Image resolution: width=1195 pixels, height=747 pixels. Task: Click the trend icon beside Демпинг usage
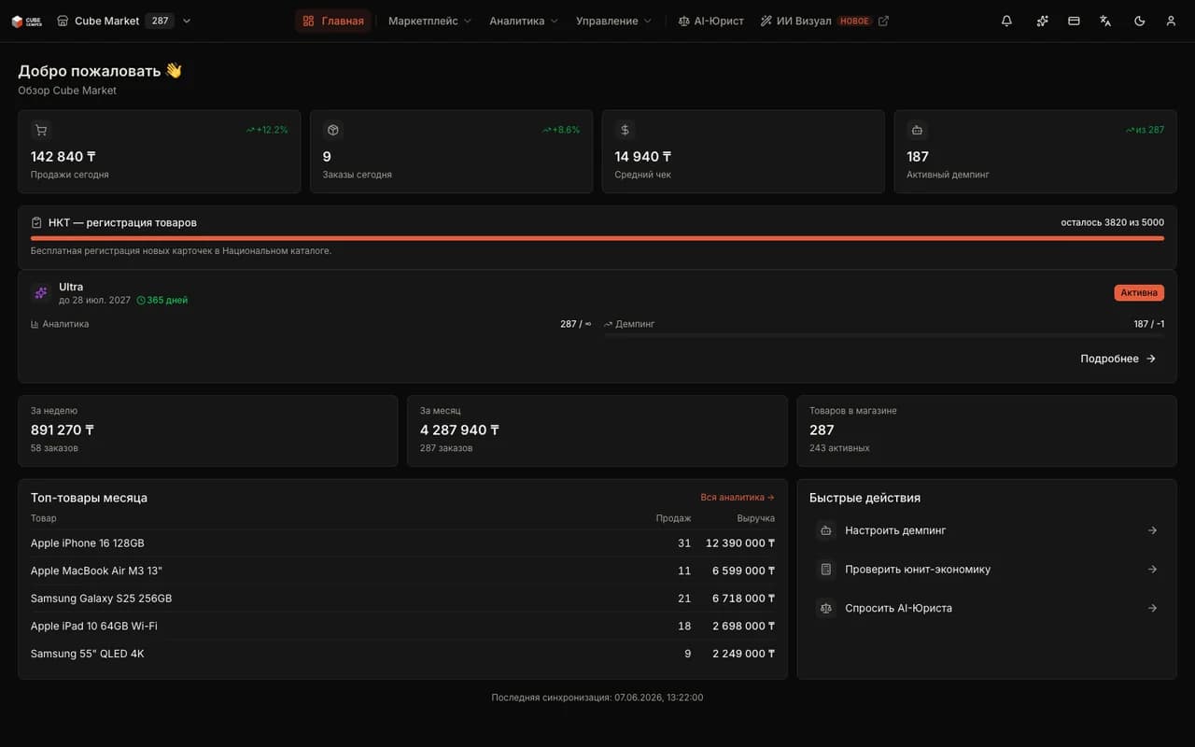tap(608, 324)
